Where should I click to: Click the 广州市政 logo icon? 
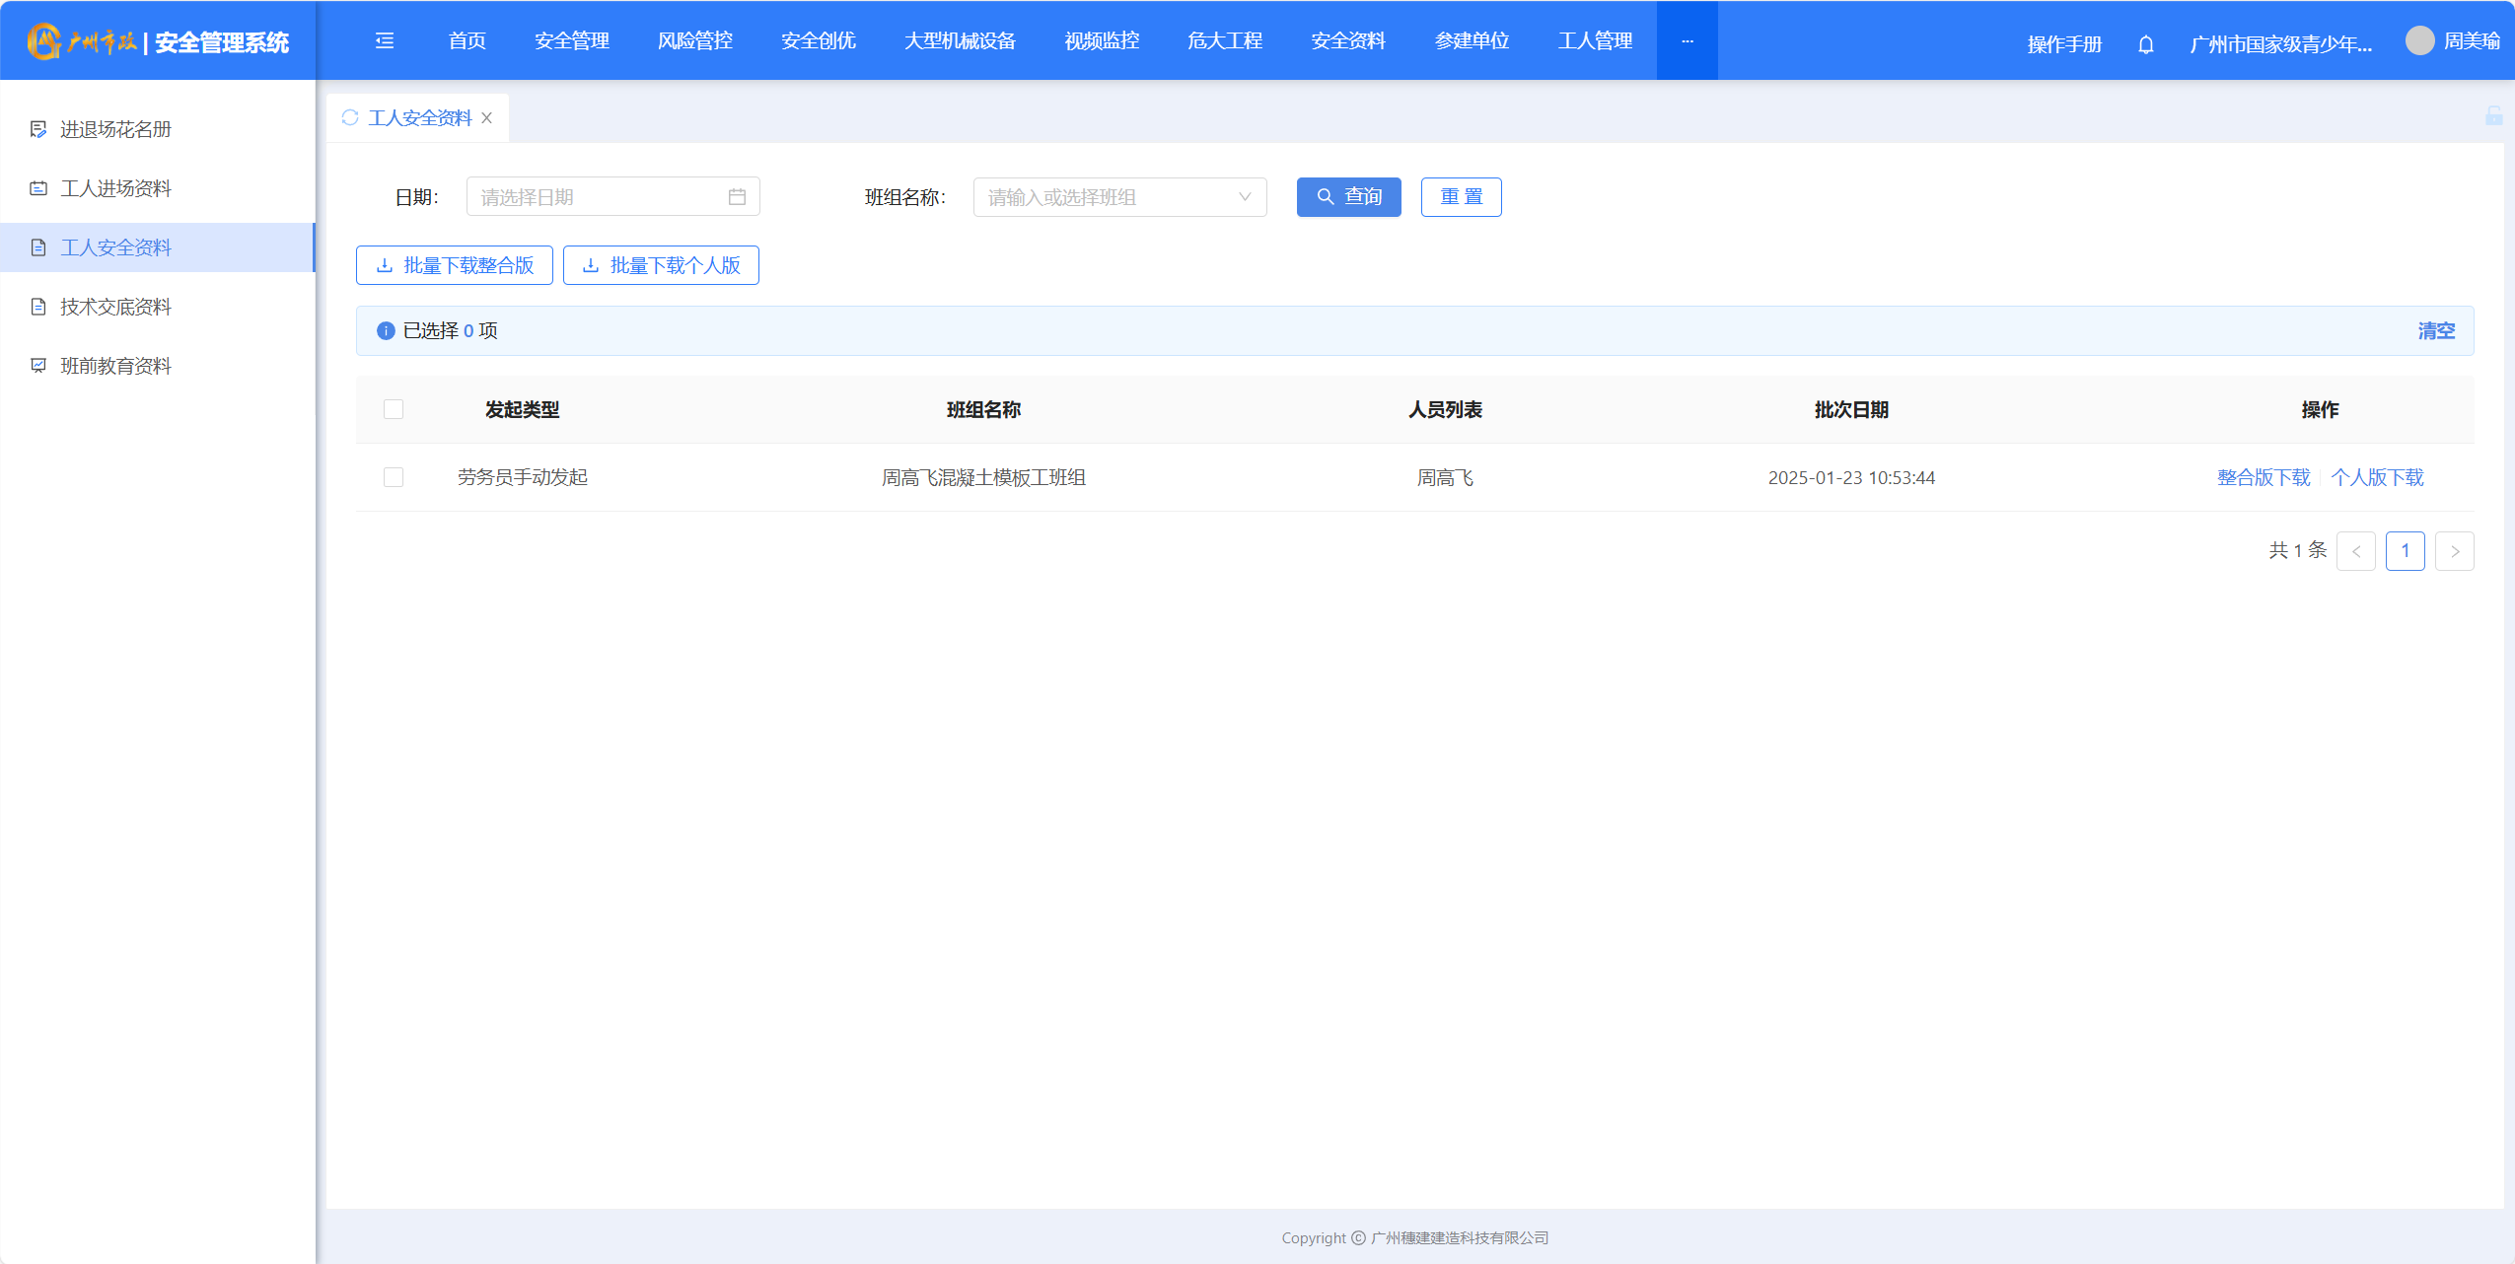43,41
